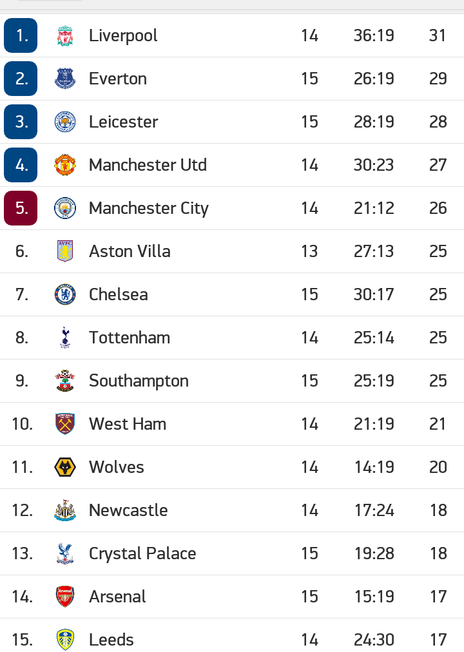The width and height of the screenshot is (464, 652).
Task: Click the Arsenal club crest
Action: 65,597
